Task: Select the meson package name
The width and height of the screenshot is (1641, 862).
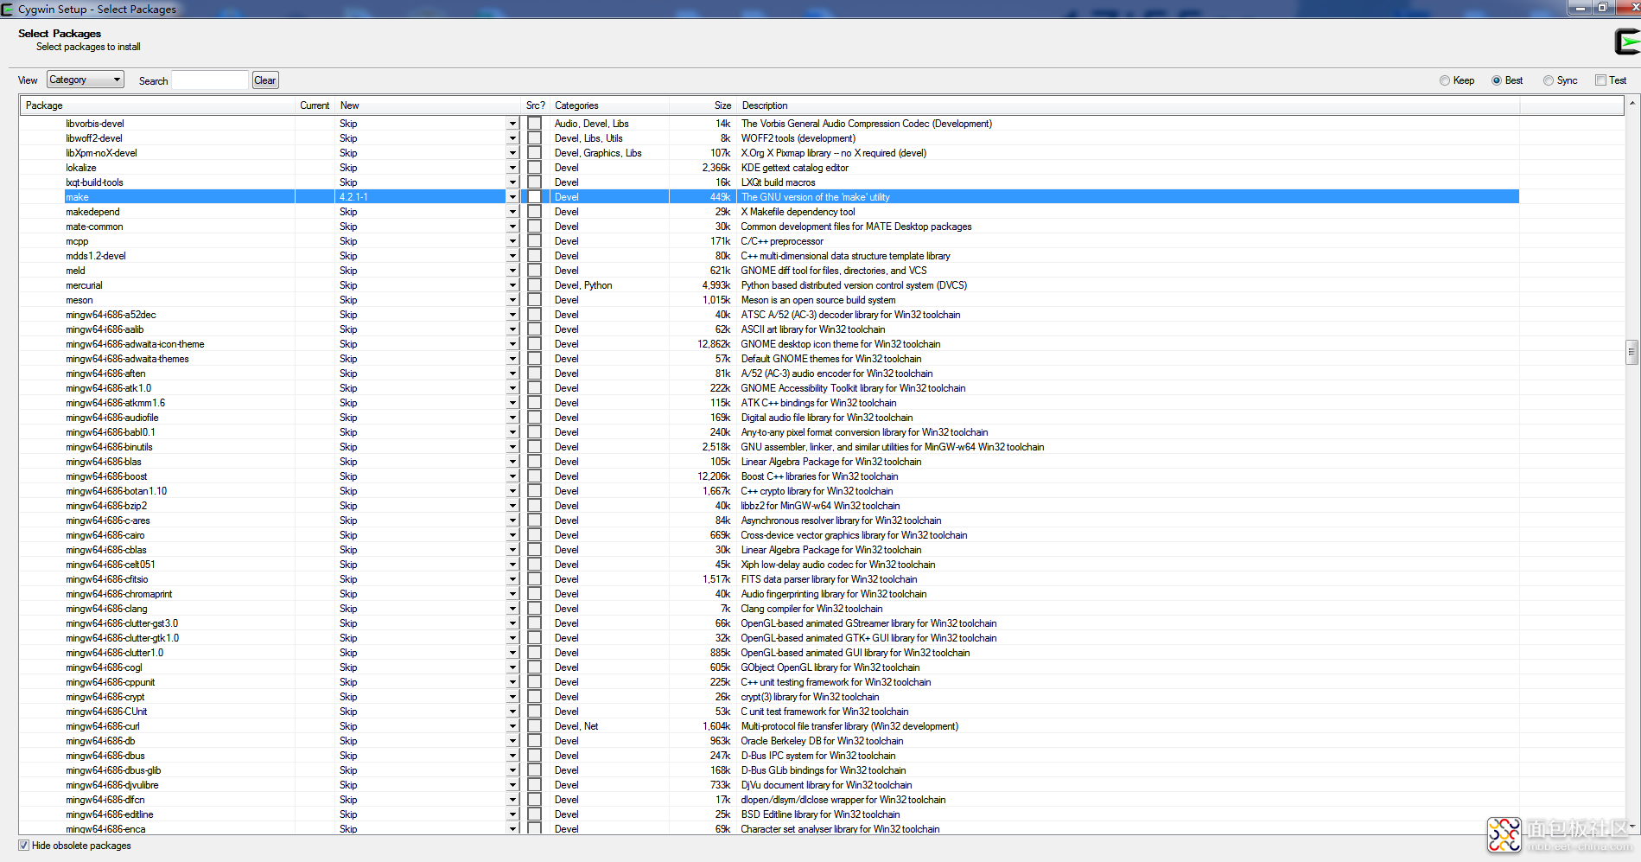Action: click(80, 300)
